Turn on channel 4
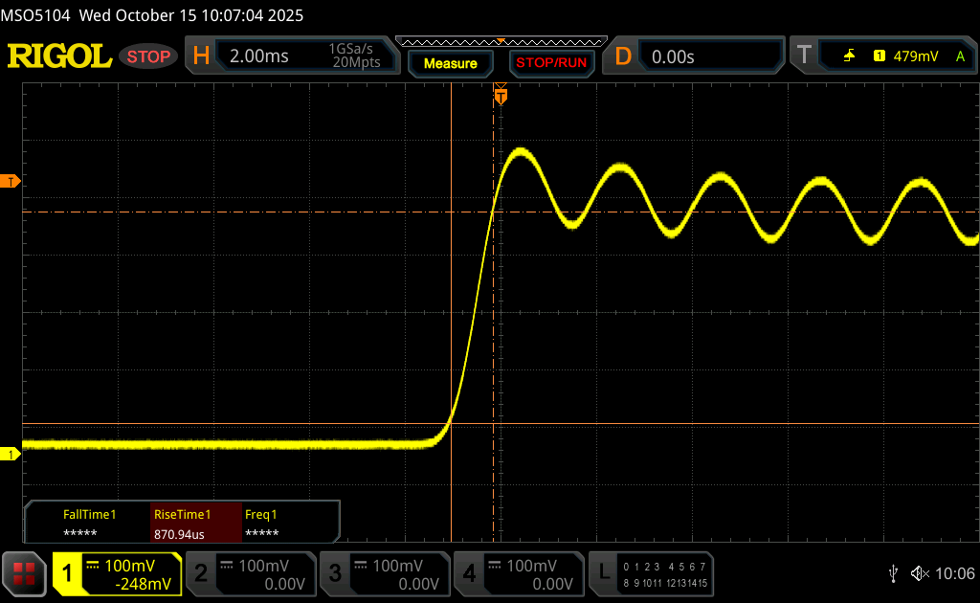The image size is (980, 603). tap(519, 573)
